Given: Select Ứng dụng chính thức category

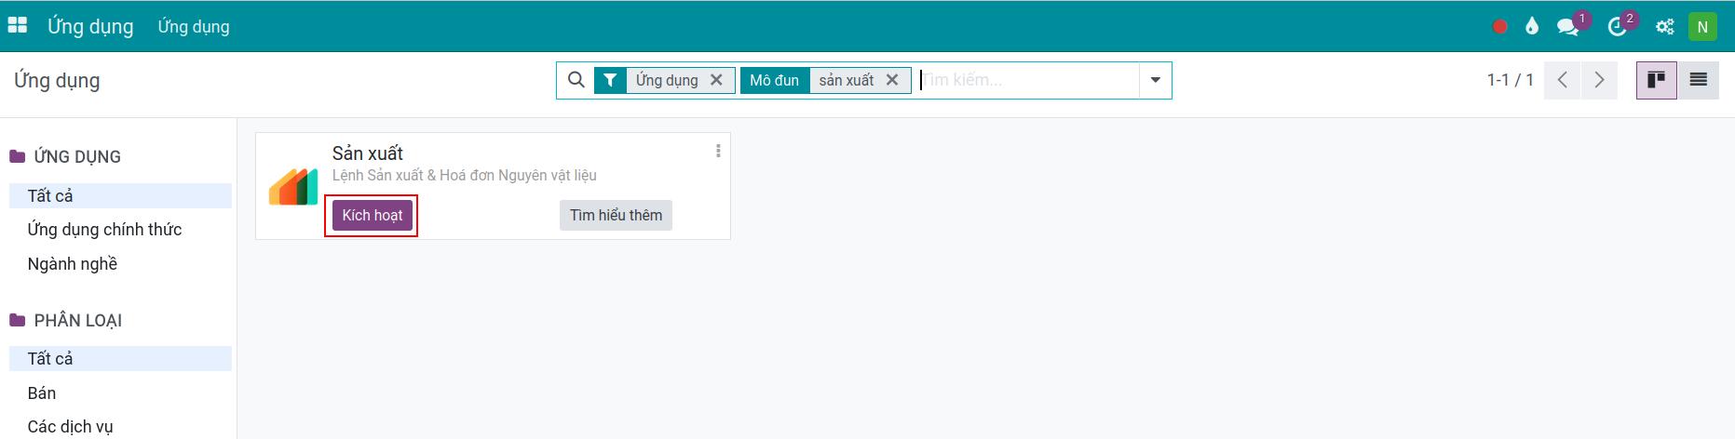Looking at the screenshot, I should [120, 230].
